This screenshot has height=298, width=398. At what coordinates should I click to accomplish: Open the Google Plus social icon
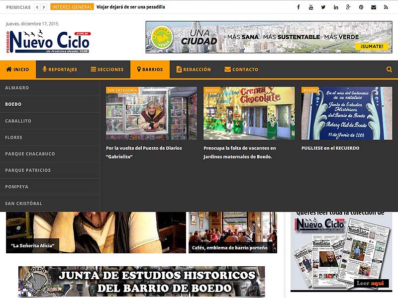point(348,7)
